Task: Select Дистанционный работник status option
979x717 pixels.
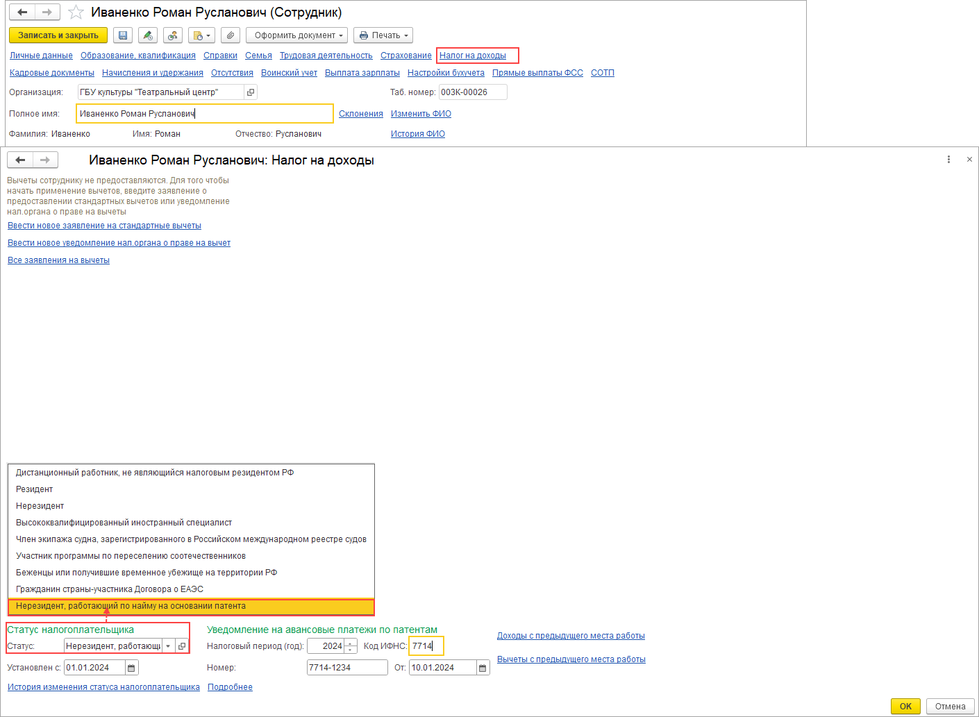Action: pos(191,473)
